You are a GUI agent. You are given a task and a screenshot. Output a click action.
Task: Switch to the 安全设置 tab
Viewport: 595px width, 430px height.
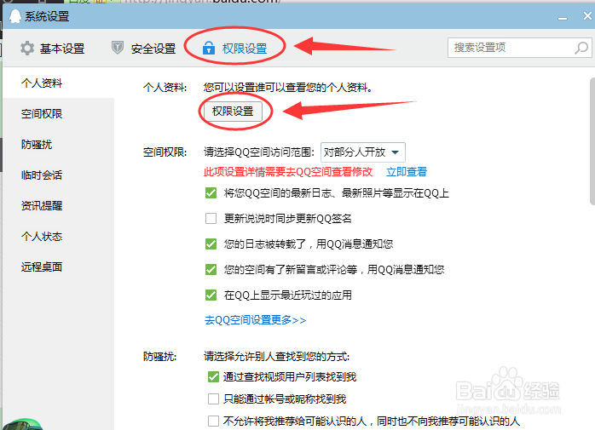click(x=143, y=49)
